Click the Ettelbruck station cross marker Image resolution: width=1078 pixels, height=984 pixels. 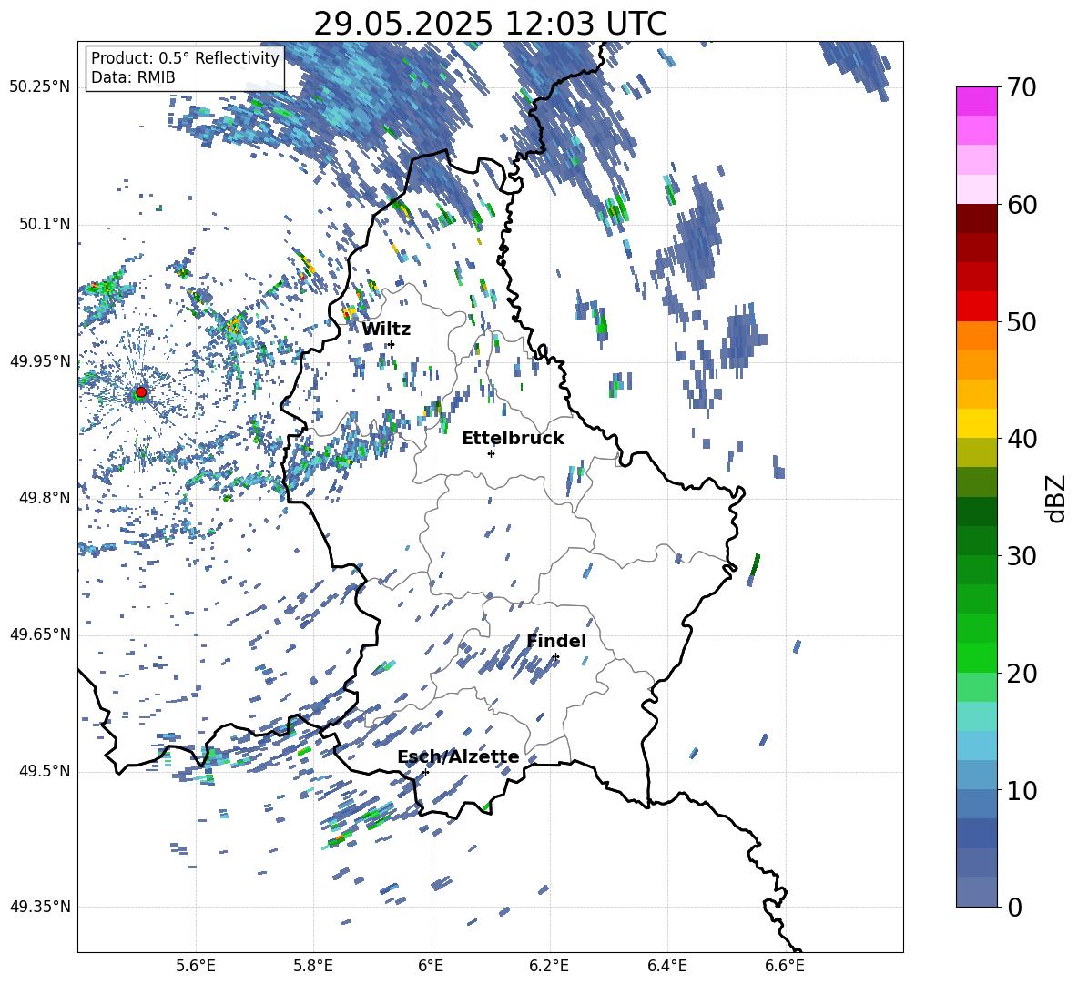(491, 453)
